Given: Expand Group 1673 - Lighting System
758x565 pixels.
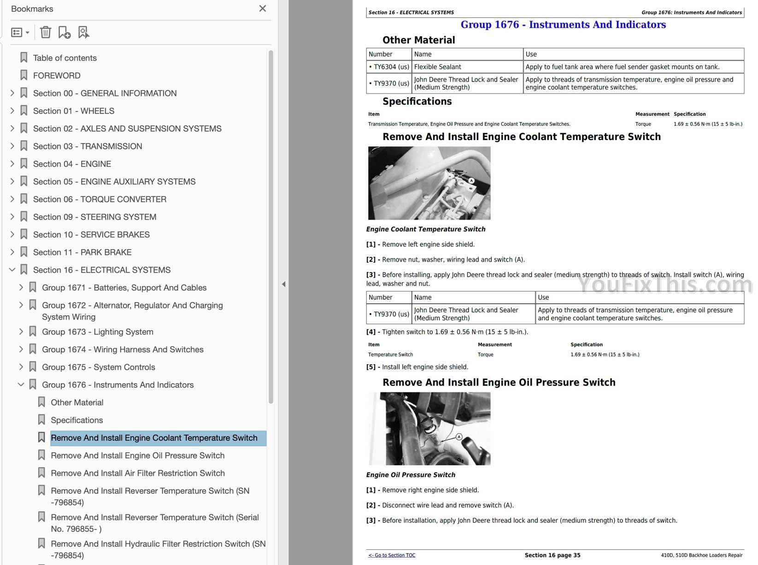Looking at the screenshot, I should tap(21, 332).
